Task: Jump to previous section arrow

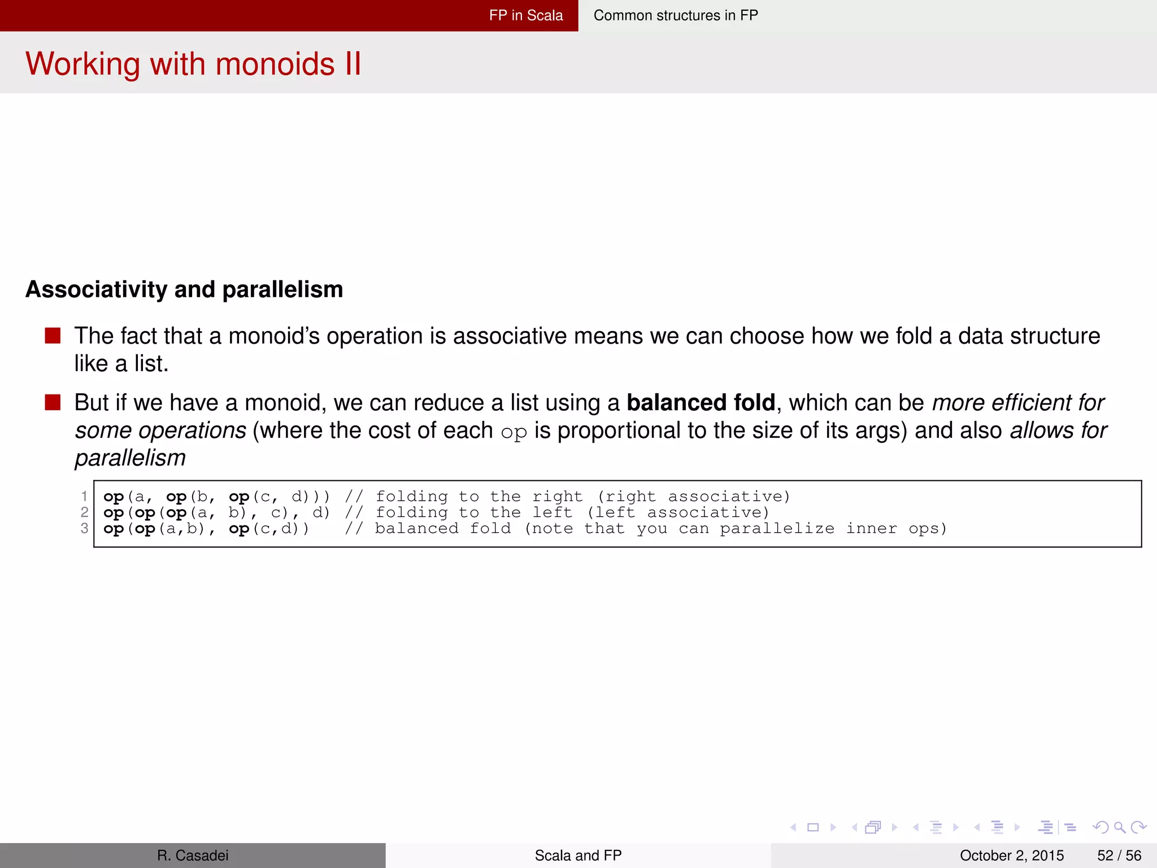Action: 977,827
